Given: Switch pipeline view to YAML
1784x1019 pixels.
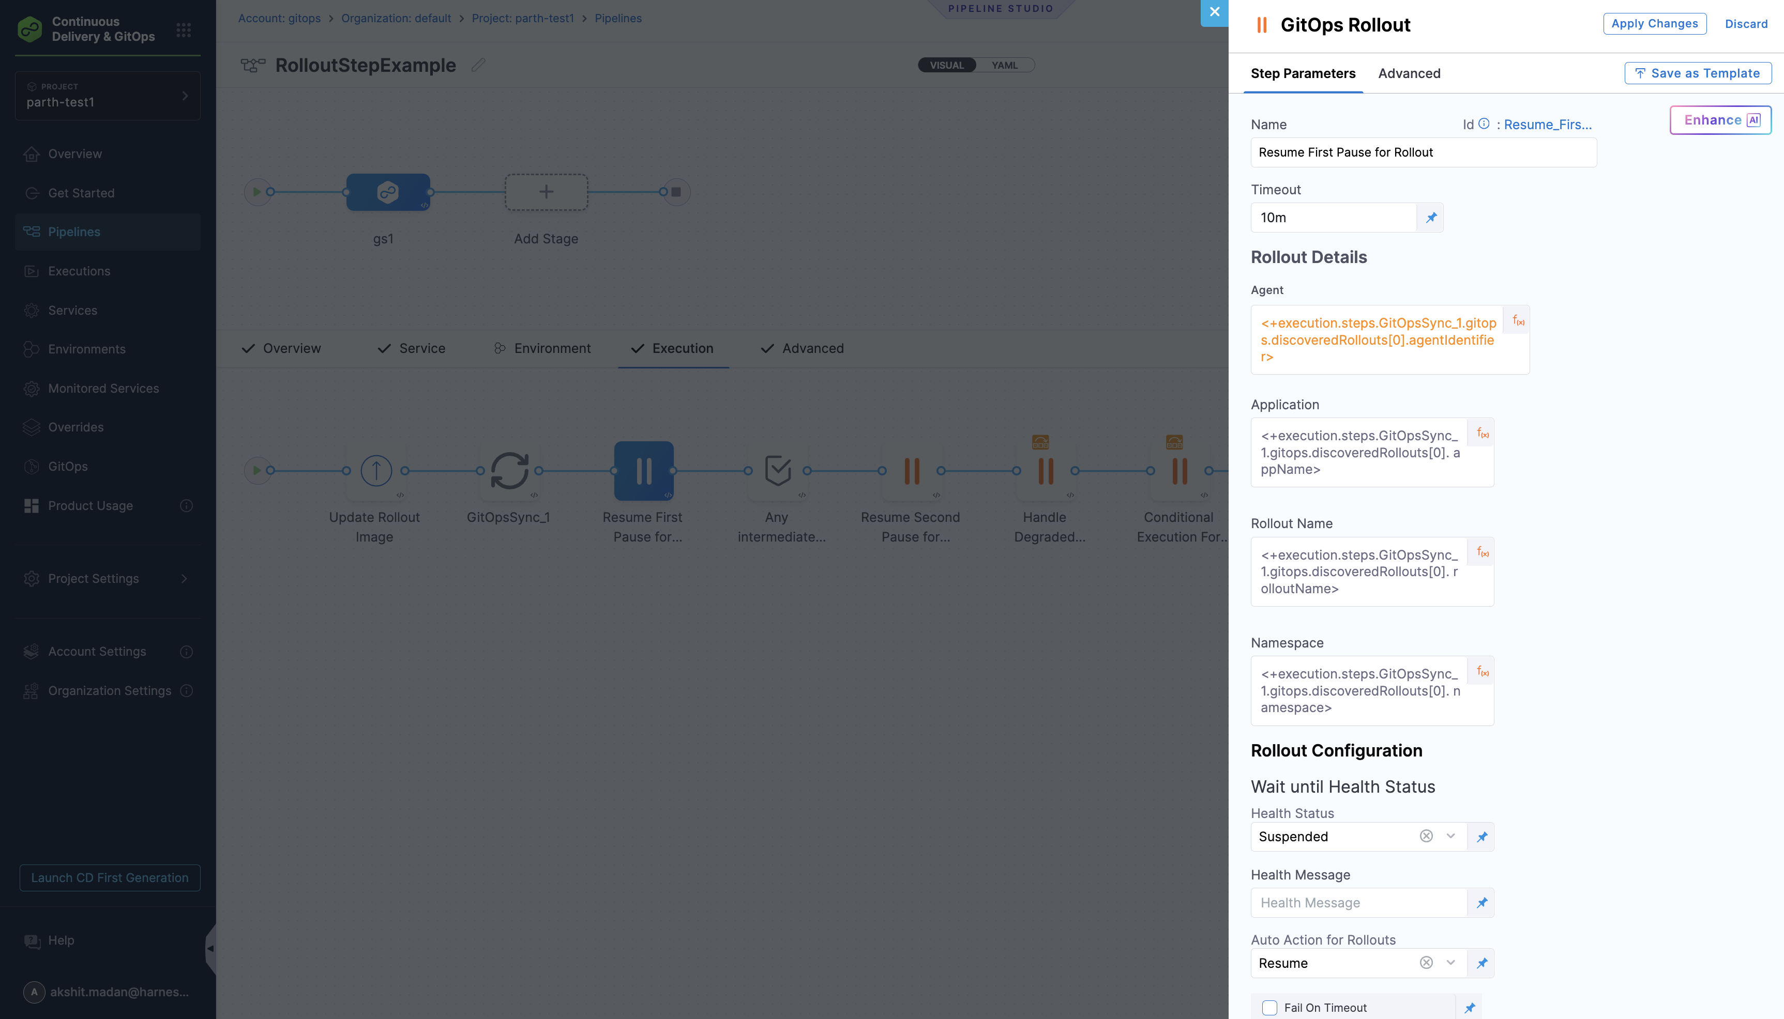Looking at the screenshot, I should pos(1004,65).
